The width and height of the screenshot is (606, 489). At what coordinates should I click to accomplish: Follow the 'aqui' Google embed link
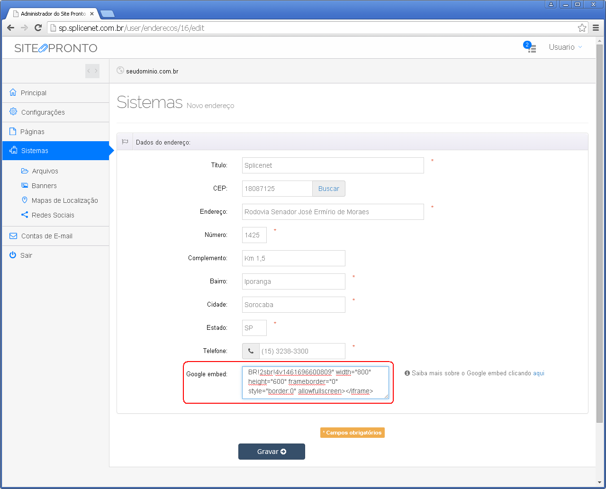[538, 373]
